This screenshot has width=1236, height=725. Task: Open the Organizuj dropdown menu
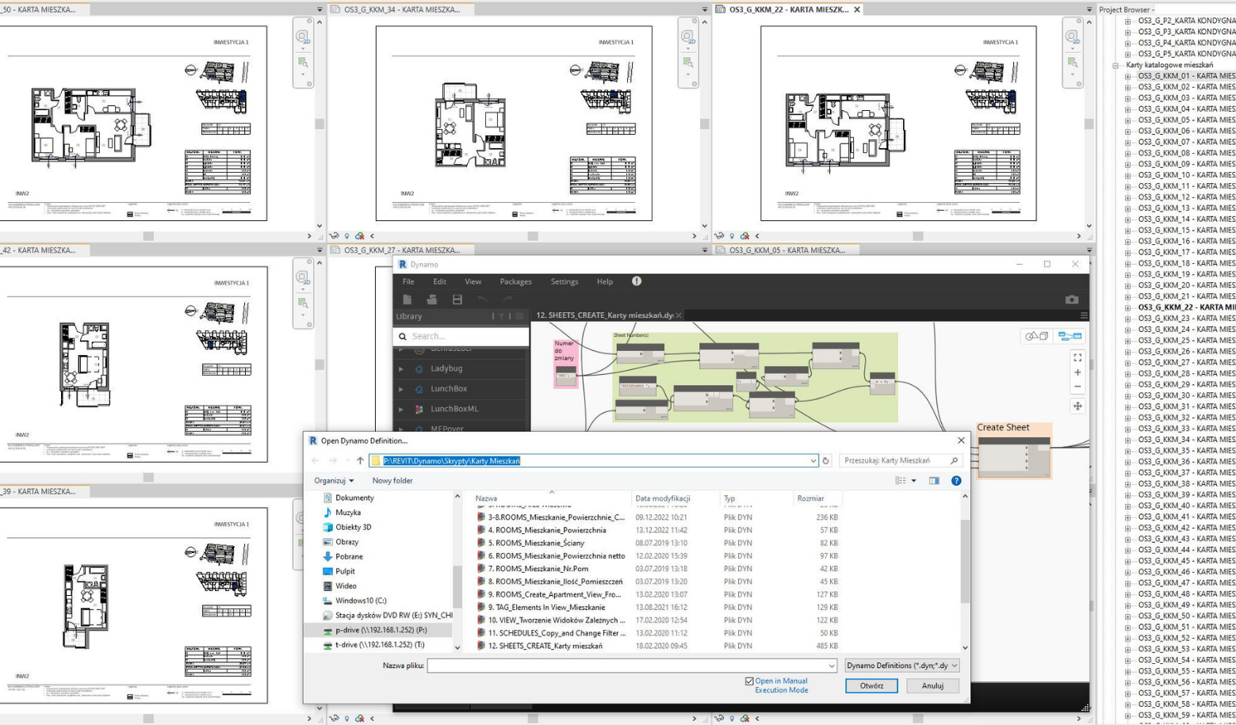coord(334,480)
